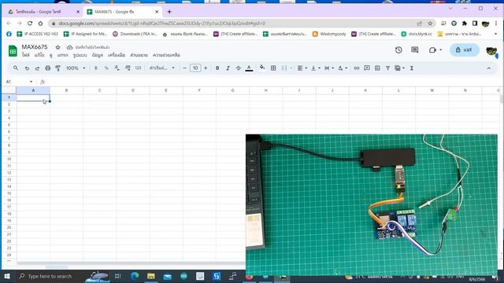Image resolution: width=504 pixels, height=283 pixels.
Task: Undo the last action
Action: 27,68
